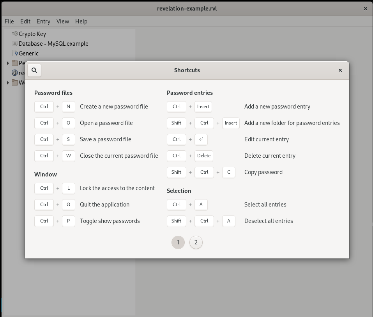Click the Generic entry's document icon
This screenshot has width=373, height=317.
[15, 53]
